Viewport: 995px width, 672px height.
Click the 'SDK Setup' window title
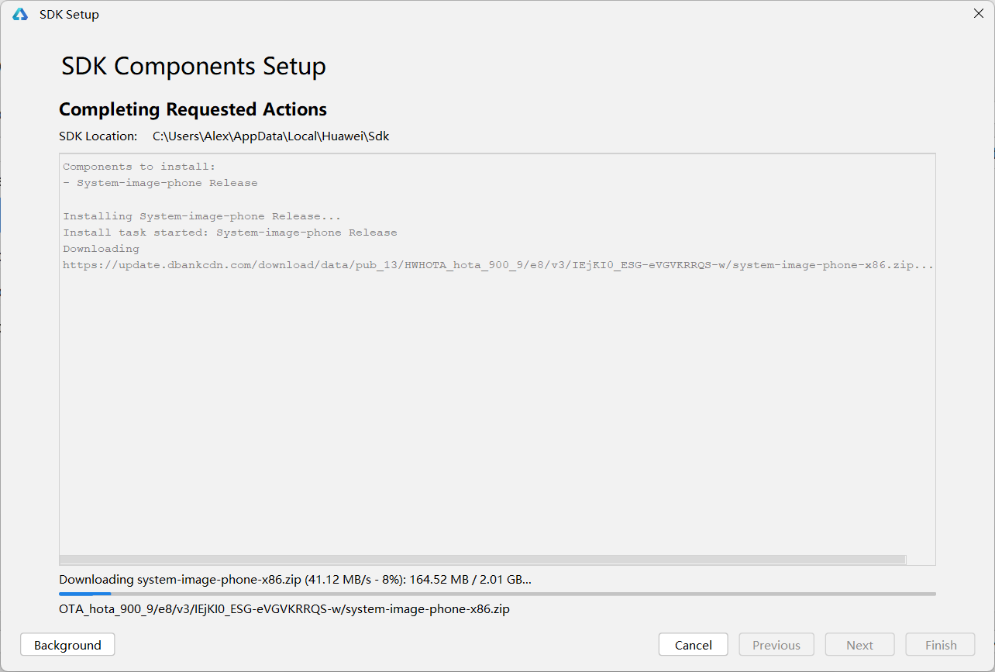[69, 14]
